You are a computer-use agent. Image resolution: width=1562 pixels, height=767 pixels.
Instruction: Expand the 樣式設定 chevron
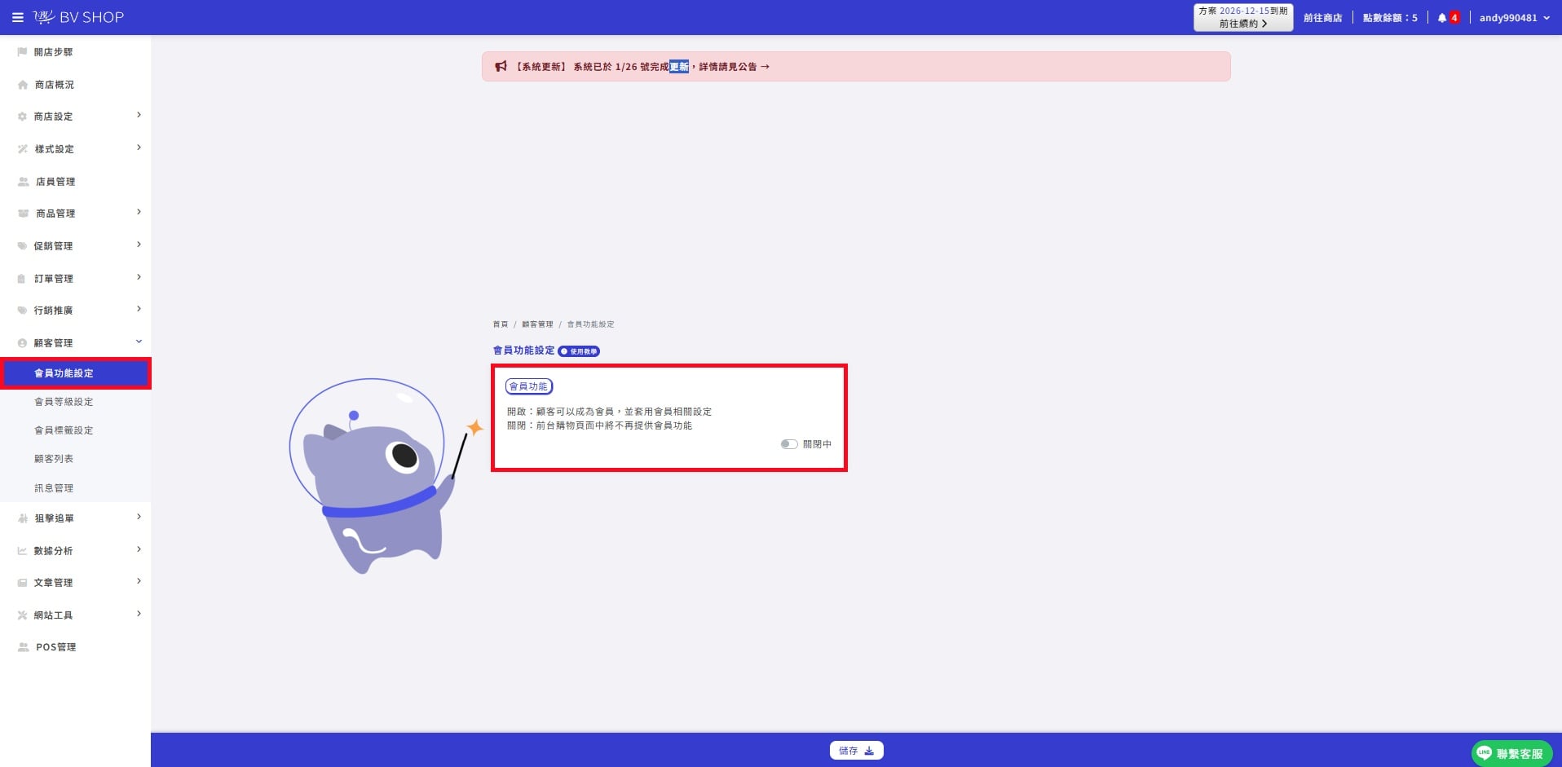point(139,148)
